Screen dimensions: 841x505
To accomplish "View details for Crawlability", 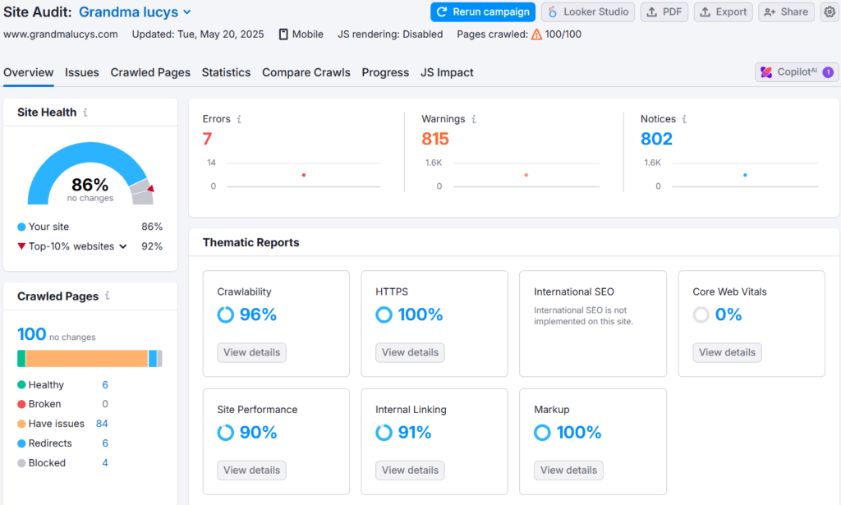I will pyautogui.click(x=251, y=352).
